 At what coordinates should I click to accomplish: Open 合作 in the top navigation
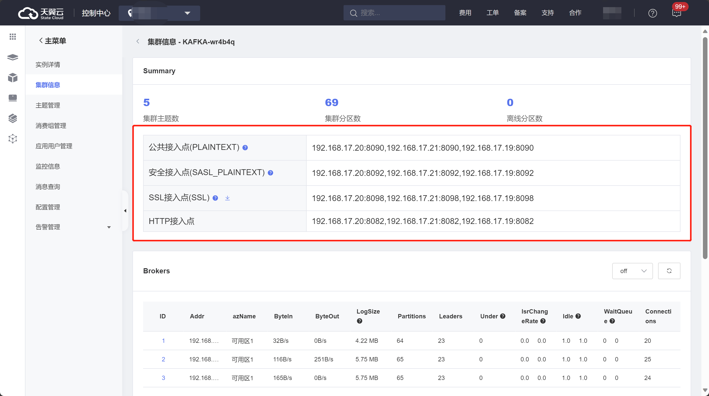point(575,13)
